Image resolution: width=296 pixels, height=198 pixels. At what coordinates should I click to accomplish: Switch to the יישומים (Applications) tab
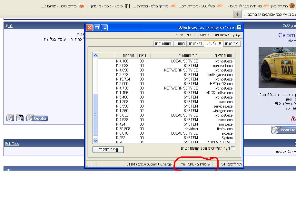pos(232,43)
